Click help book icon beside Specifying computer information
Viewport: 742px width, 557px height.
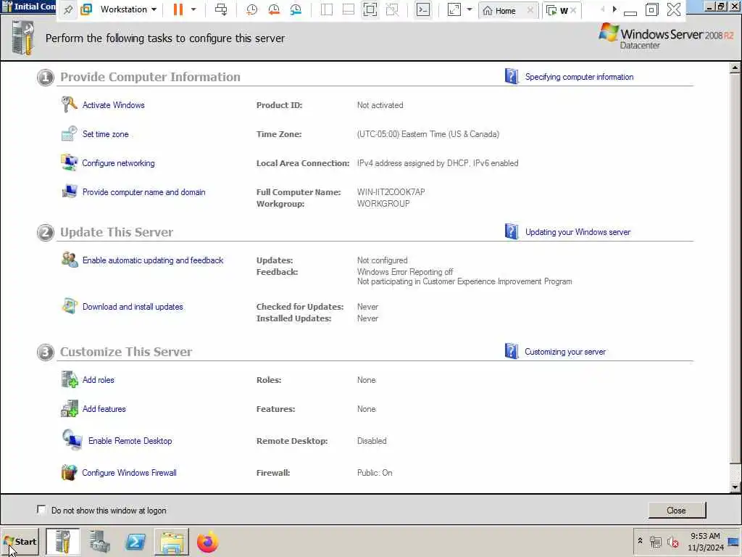(x=512, y=76)
